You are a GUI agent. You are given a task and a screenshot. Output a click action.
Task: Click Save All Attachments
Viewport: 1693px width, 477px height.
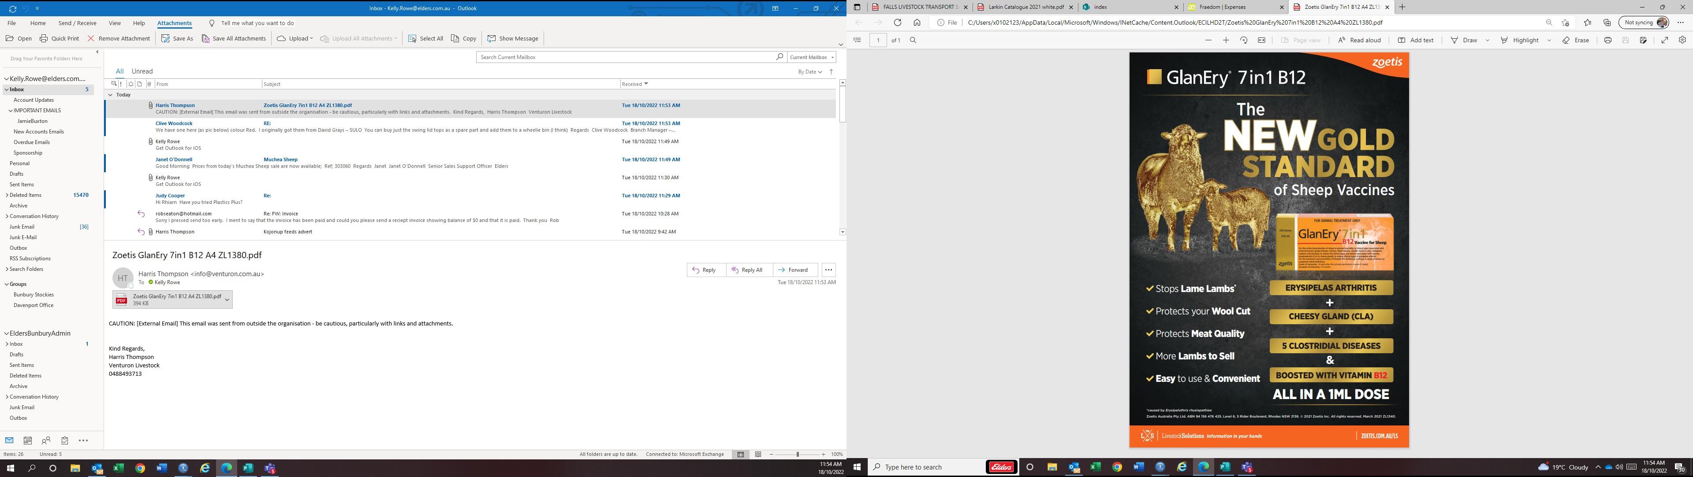pyautogui.click(x=233, y=39)
